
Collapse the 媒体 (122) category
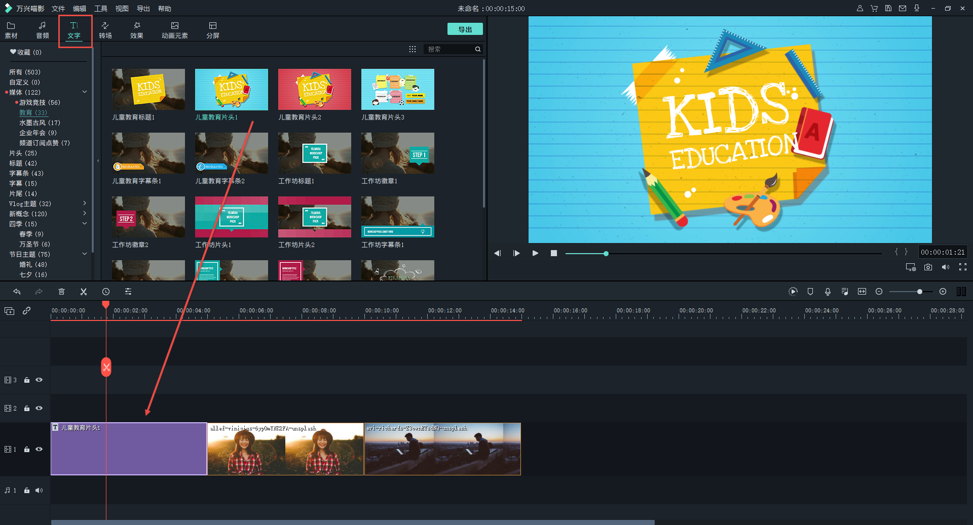[85, 92]
